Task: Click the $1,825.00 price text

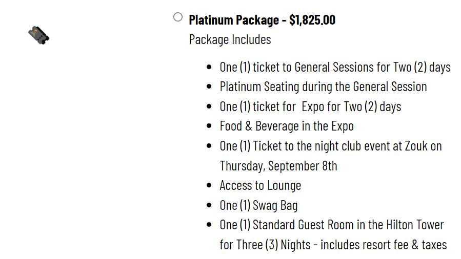Action: point(312,20)
